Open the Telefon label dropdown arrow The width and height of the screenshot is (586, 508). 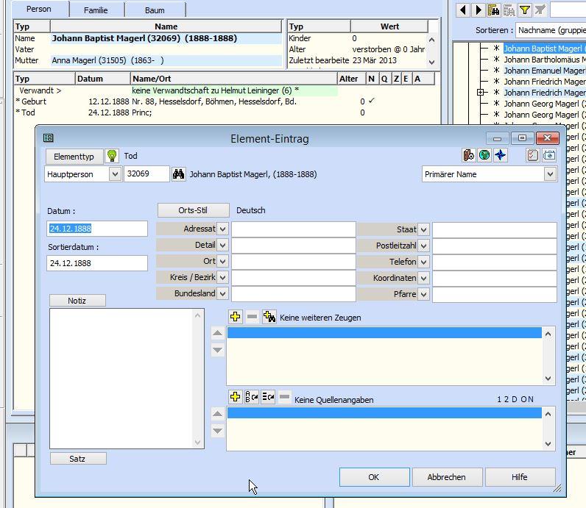(x=423, y=262)
